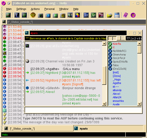Viewport: 147px width, 138px height.
Task: Click the floppy disk save icon
Action: point(117,15)
